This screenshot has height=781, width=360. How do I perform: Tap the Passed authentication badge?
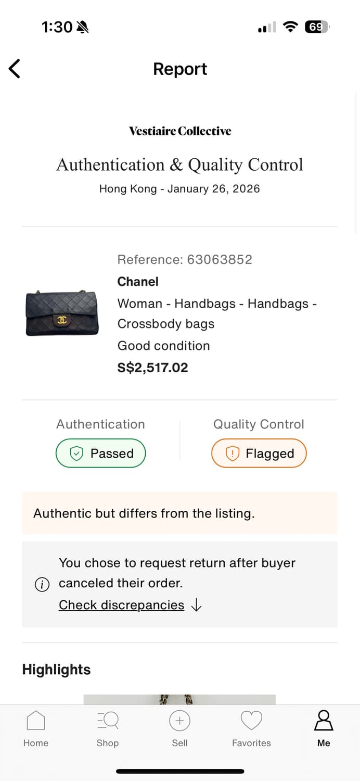coord(100,454)
